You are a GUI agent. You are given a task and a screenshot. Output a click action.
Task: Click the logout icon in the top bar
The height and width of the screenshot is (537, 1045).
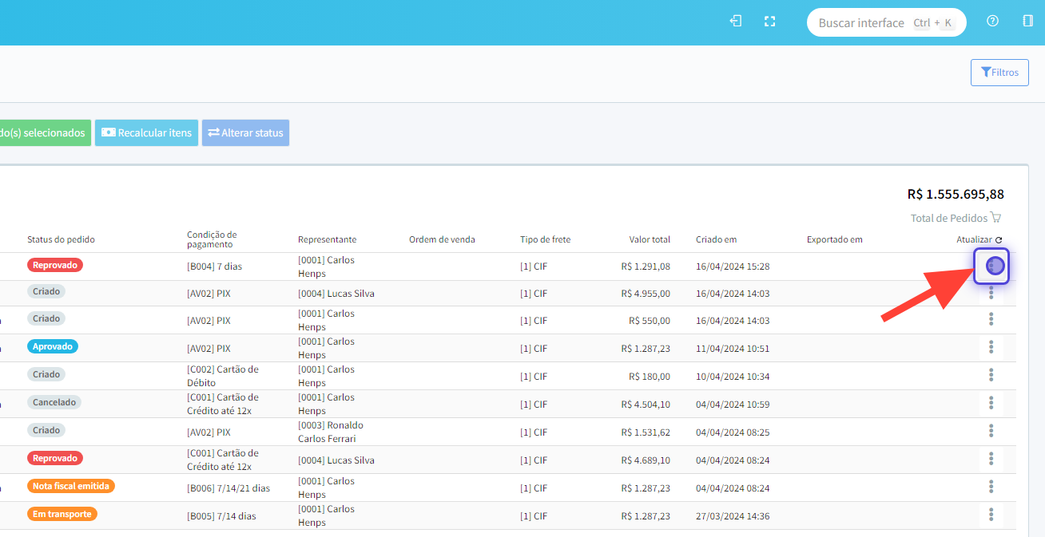click(x=736, y=22)
